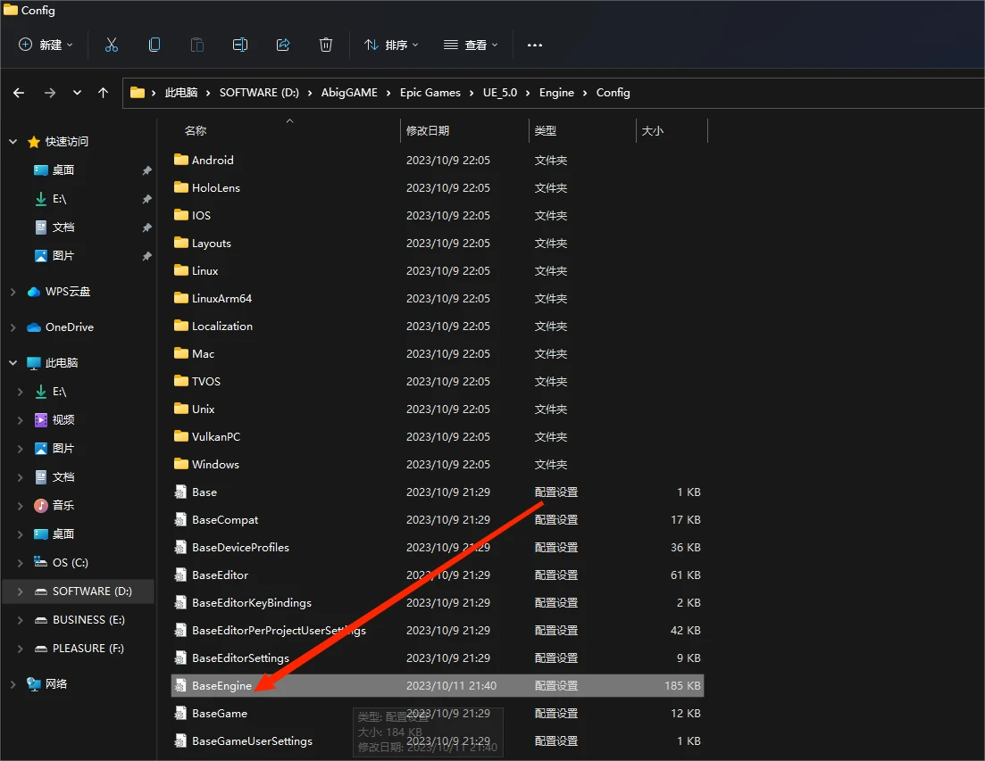Click the Cut scissors icon
Screen dimensions: 985x761
tap(112, 45)
